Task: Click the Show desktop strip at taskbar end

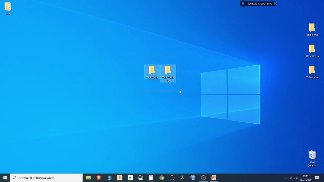Action: click(x=323, y=178)
